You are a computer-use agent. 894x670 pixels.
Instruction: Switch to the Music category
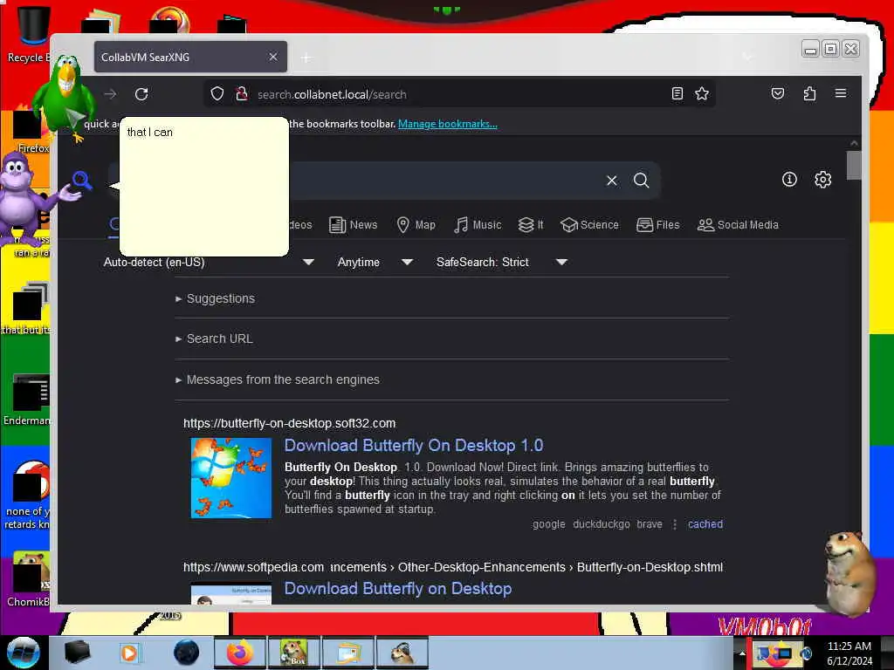(x=478, y=225)
